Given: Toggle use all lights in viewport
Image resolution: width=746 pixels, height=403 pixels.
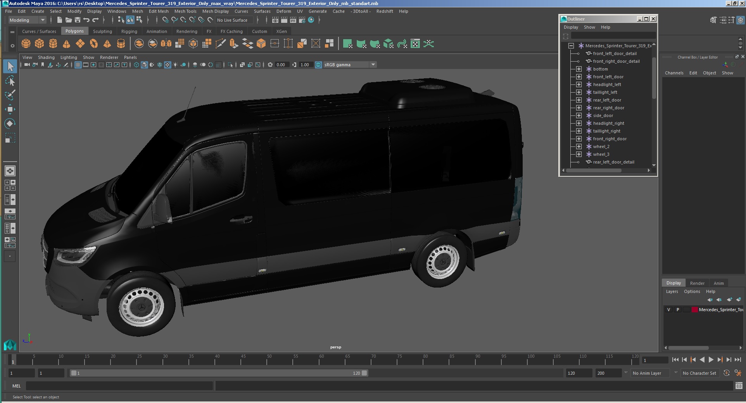Looking at the screenshot, I should pyautogui.click(x=176, y=65).
